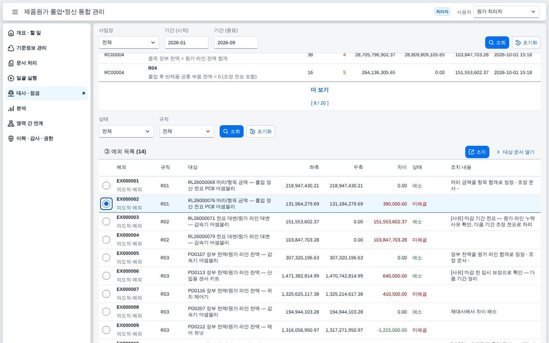
Task: Select radio button for EX000001
Action: point(106,186)
